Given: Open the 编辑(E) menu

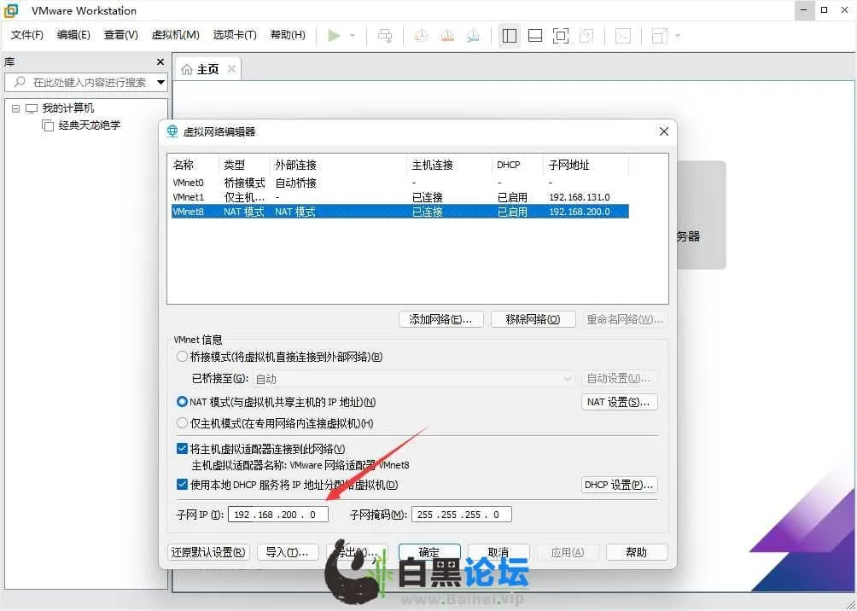Looking at the screenshot, I should (x=73, y=35).
